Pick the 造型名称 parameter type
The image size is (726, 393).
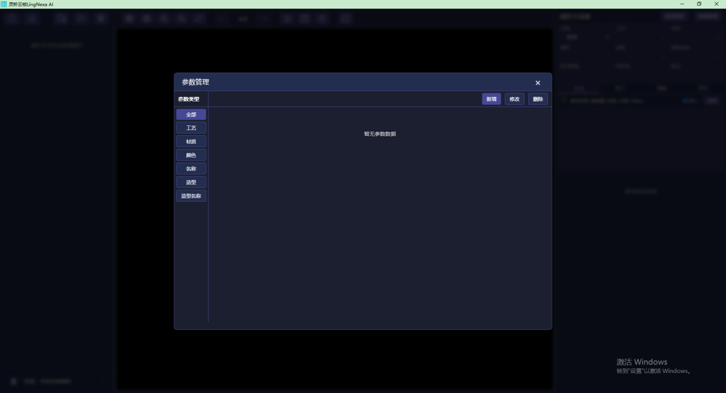pos(191,196)
